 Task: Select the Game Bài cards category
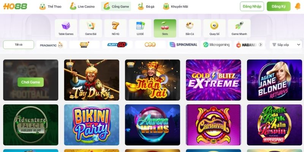tap(91, 28)
